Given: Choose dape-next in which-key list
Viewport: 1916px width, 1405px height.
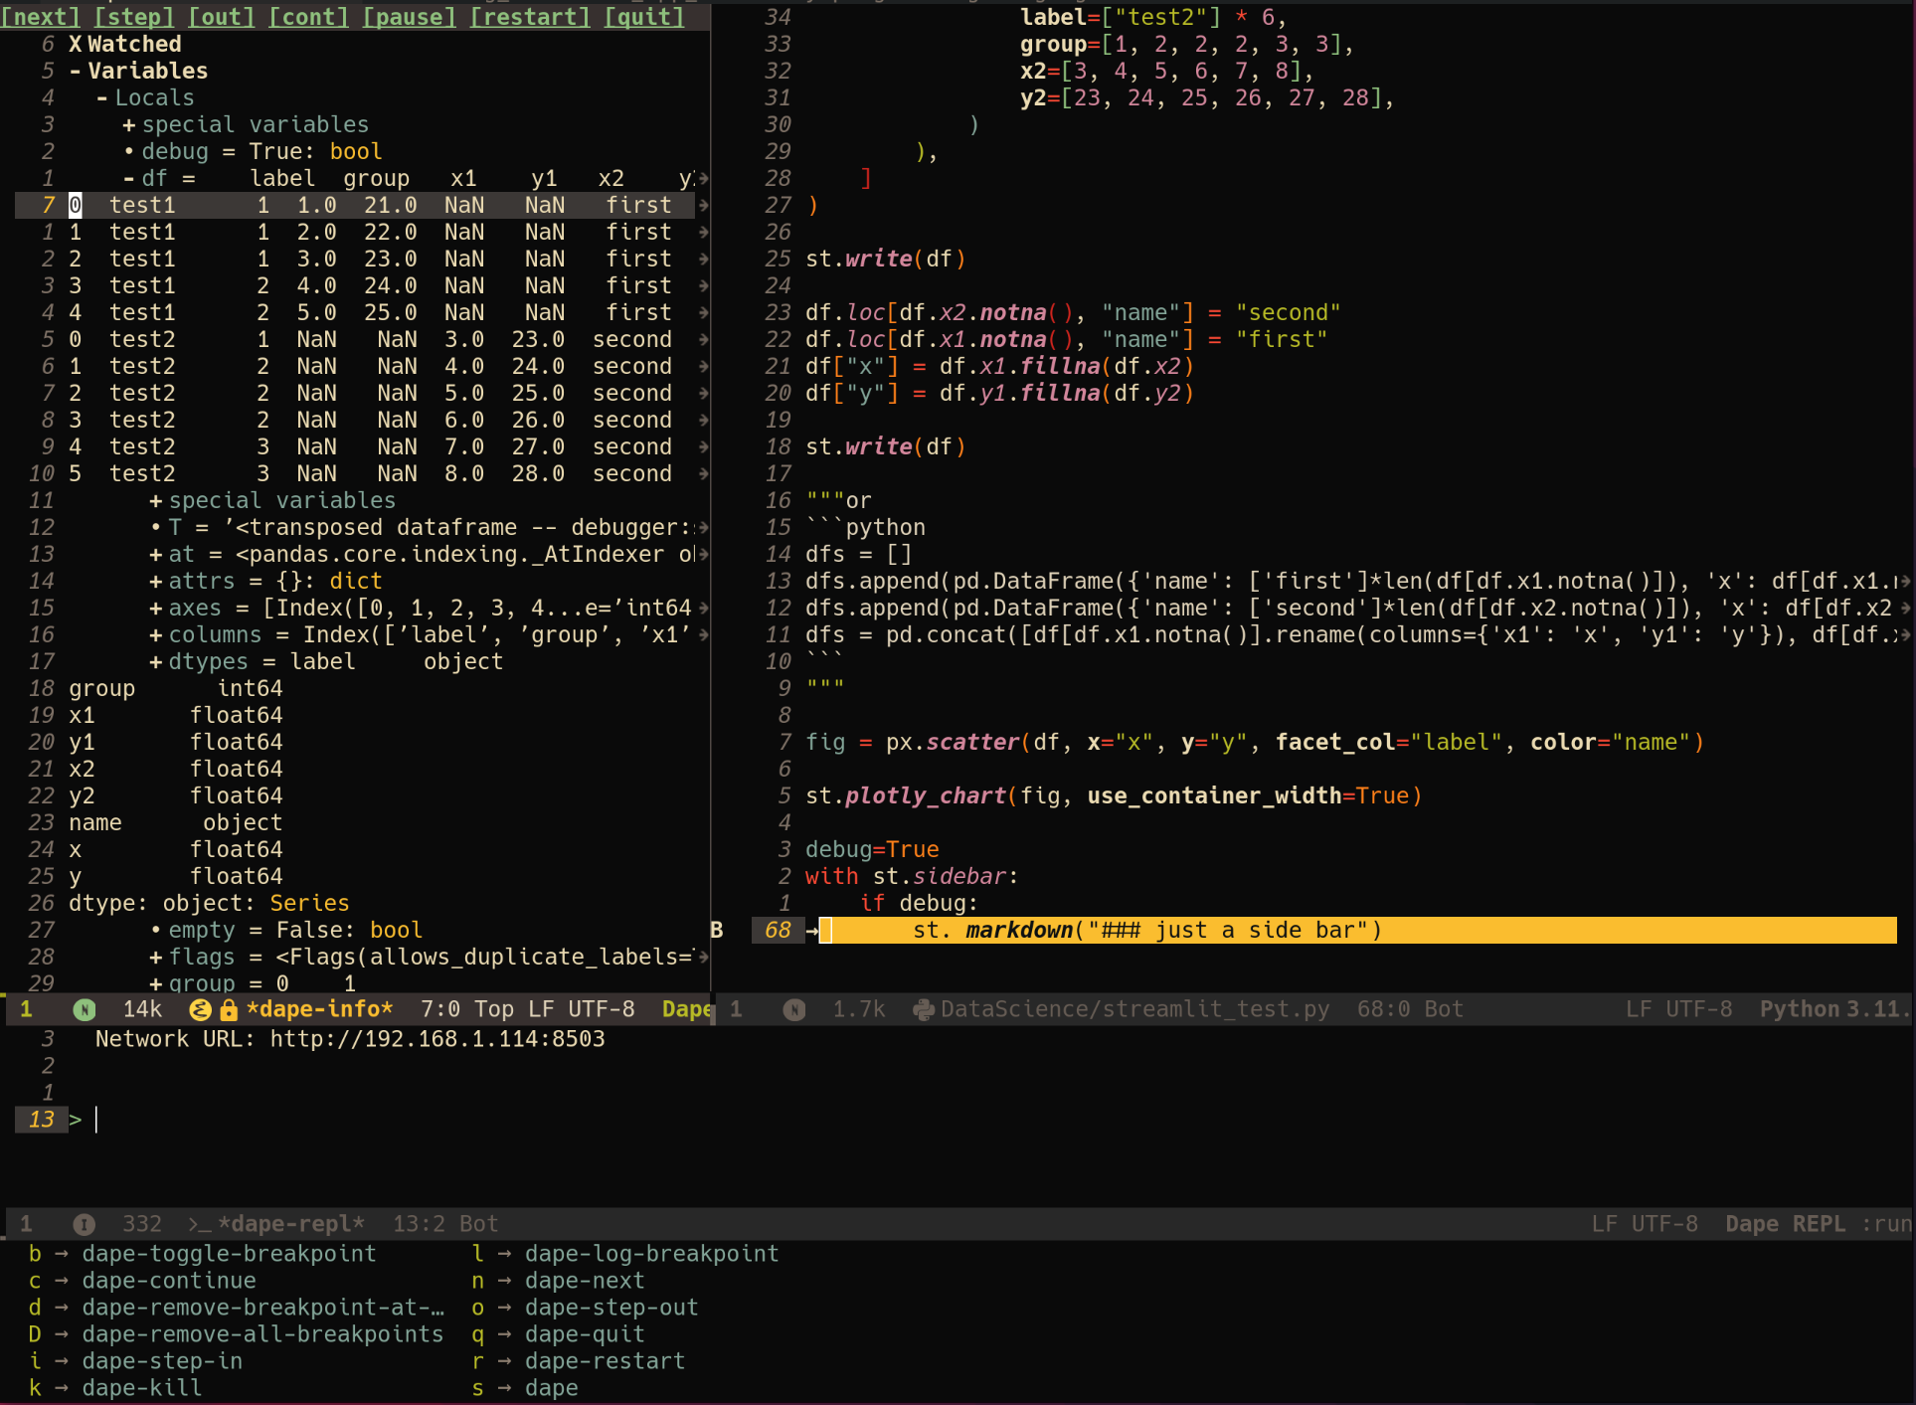Looking at the screenshot, I should click(585, 1281).
